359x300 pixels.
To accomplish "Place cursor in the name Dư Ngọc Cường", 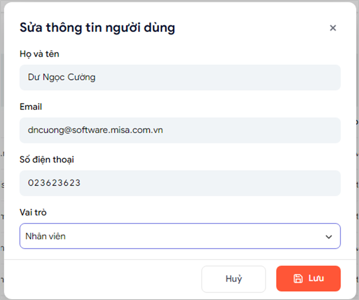I will click(x=61, y=78).
